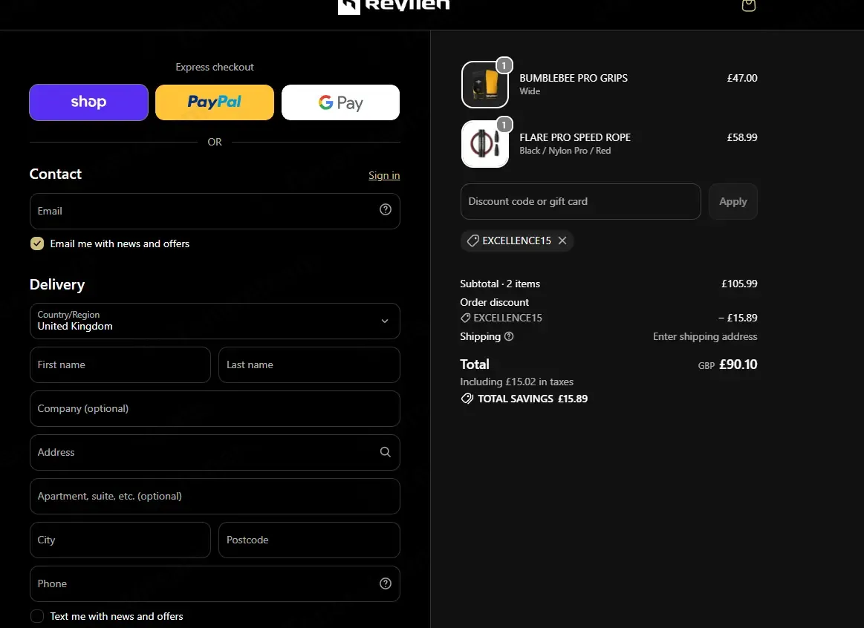Focus the Apartment, suite, etc. field
Viewport: 864px width, 628px height.
215,496
